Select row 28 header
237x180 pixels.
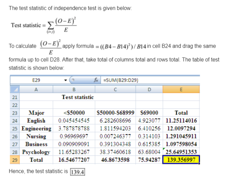(15, 152)
